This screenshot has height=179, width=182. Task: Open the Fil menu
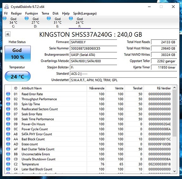coord(6,14)
